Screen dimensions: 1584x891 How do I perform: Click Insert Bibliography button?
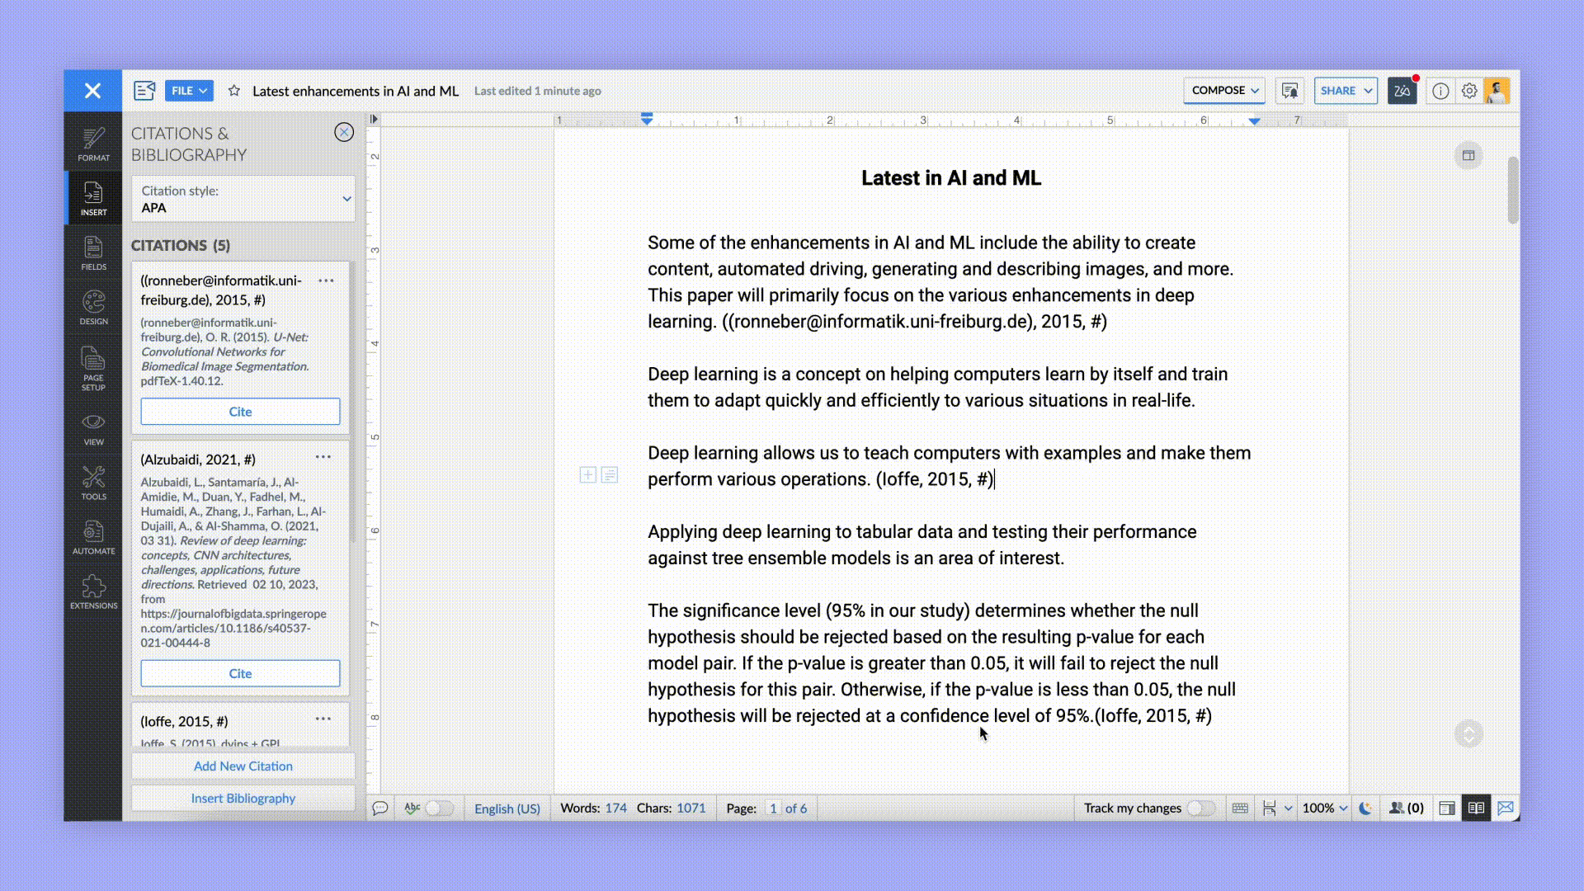pos(243,798)
